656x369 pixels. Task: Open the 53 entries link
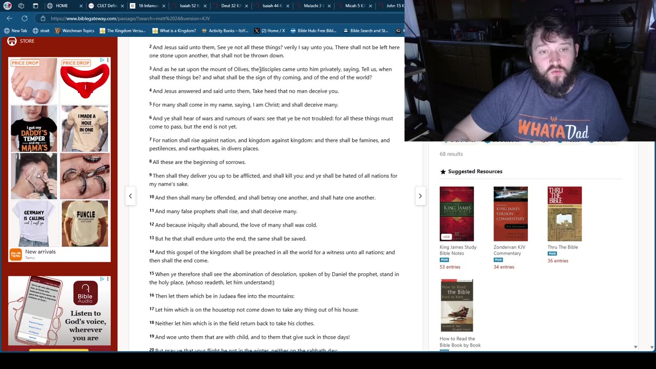point(450,267)
